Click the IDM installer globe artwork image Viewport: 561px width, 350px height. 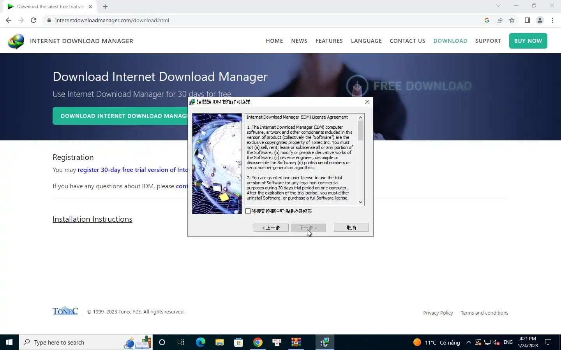[217, 164]
